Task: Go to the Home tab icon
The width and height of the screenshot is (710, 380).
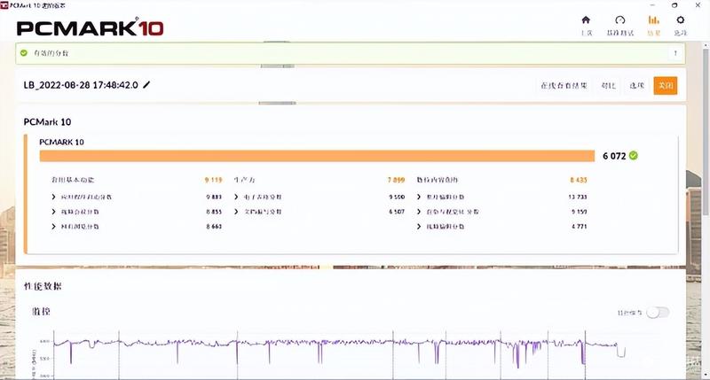Action: (x=586, y=19)
